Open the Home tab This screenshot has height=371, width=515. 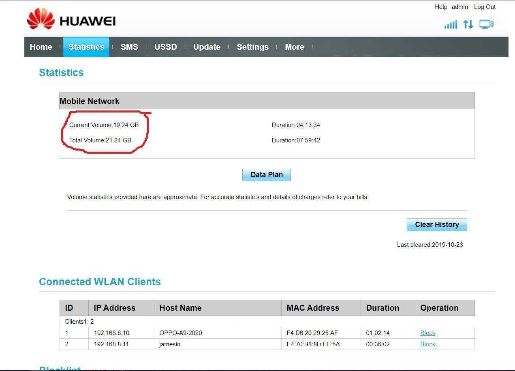41,47
